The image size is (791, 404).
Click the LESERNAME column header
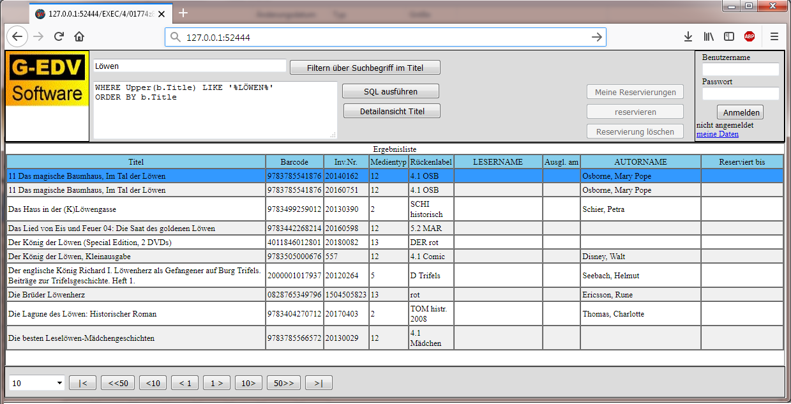(x=498, y=162)
